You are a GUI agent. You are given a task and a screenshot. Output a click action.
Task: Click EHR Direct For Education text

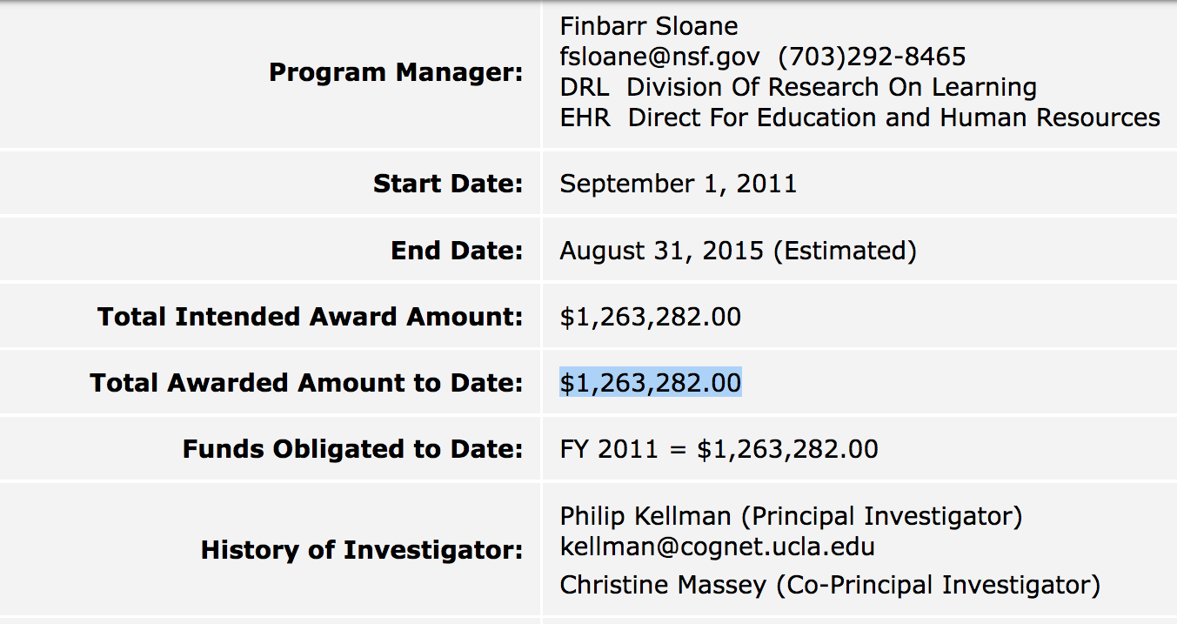point(859,117)
